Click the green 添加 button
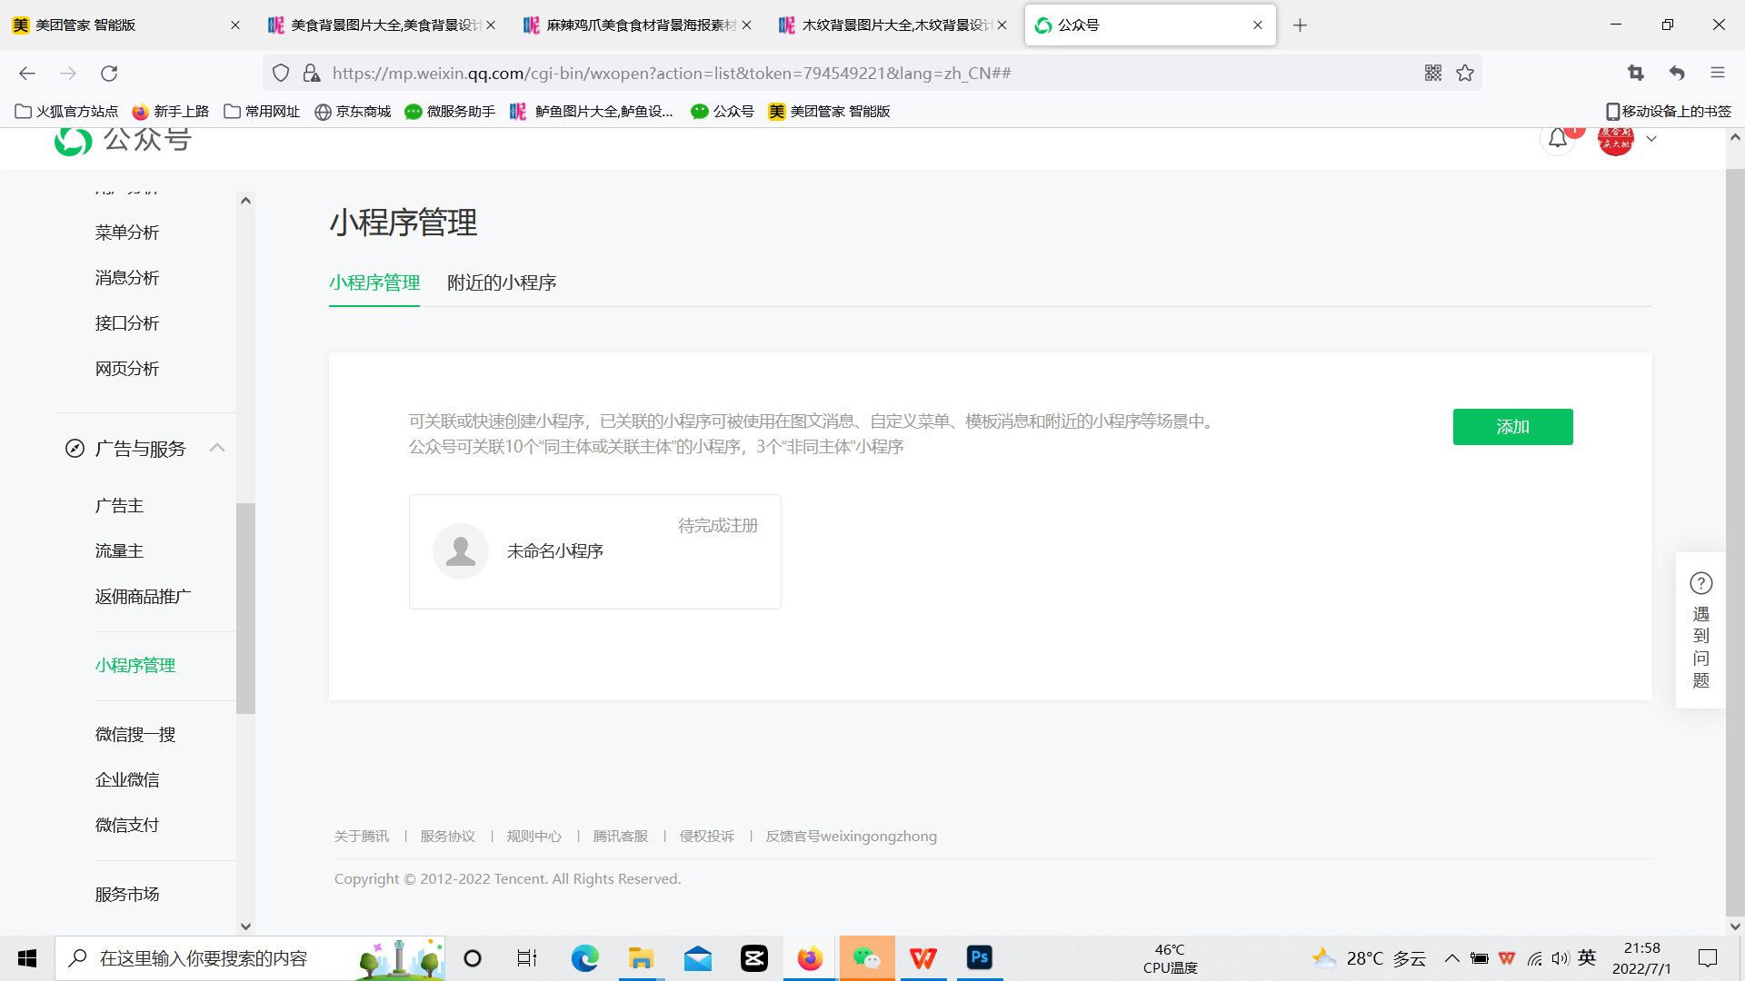The height and width of the screenshot is (981, 1745). (1512, 427)
